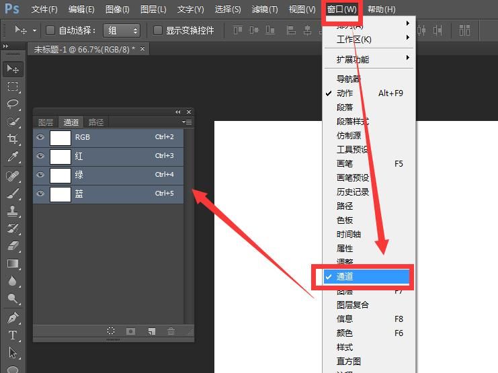Choose 直方图 from window menu

coord(369,362)
